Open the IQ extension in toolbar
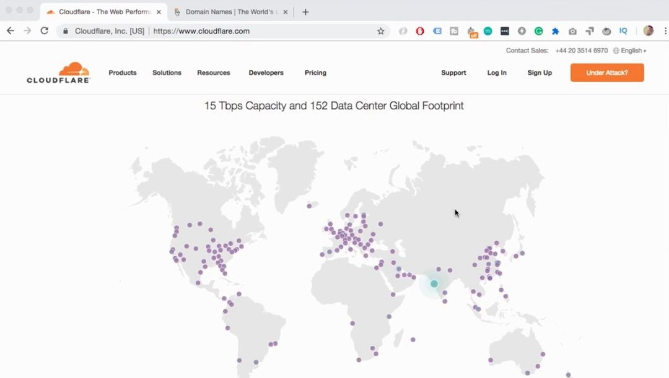The image size is (669, 378). (x=623, y=31)
